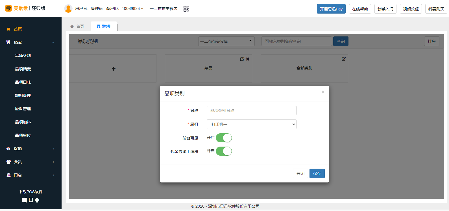The width and height of the screenshot is (449, 211).
Task: Open 品项加料 in the sidebar
Action: [x=23, y=122]
